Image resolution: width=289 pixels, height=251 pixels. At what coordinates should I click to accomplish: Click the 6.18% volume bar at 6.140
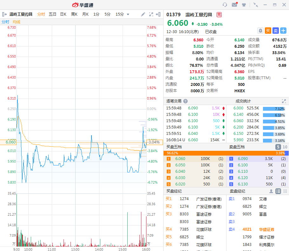click(274, 115)
